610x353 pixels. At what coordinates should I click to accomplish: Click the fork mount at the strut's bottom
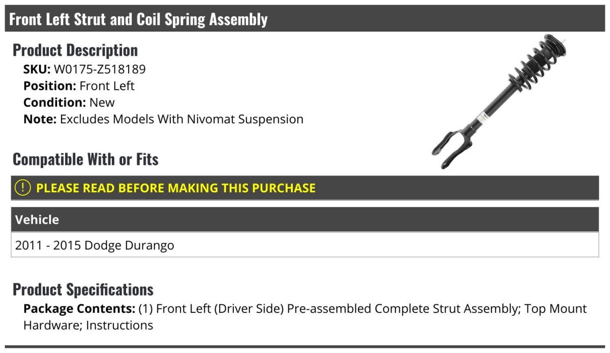coord(449,147)
